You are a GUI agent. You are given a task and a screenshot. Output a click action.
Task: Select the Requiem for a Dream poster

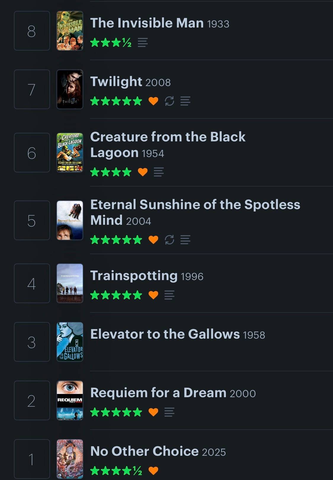(70, 400)
